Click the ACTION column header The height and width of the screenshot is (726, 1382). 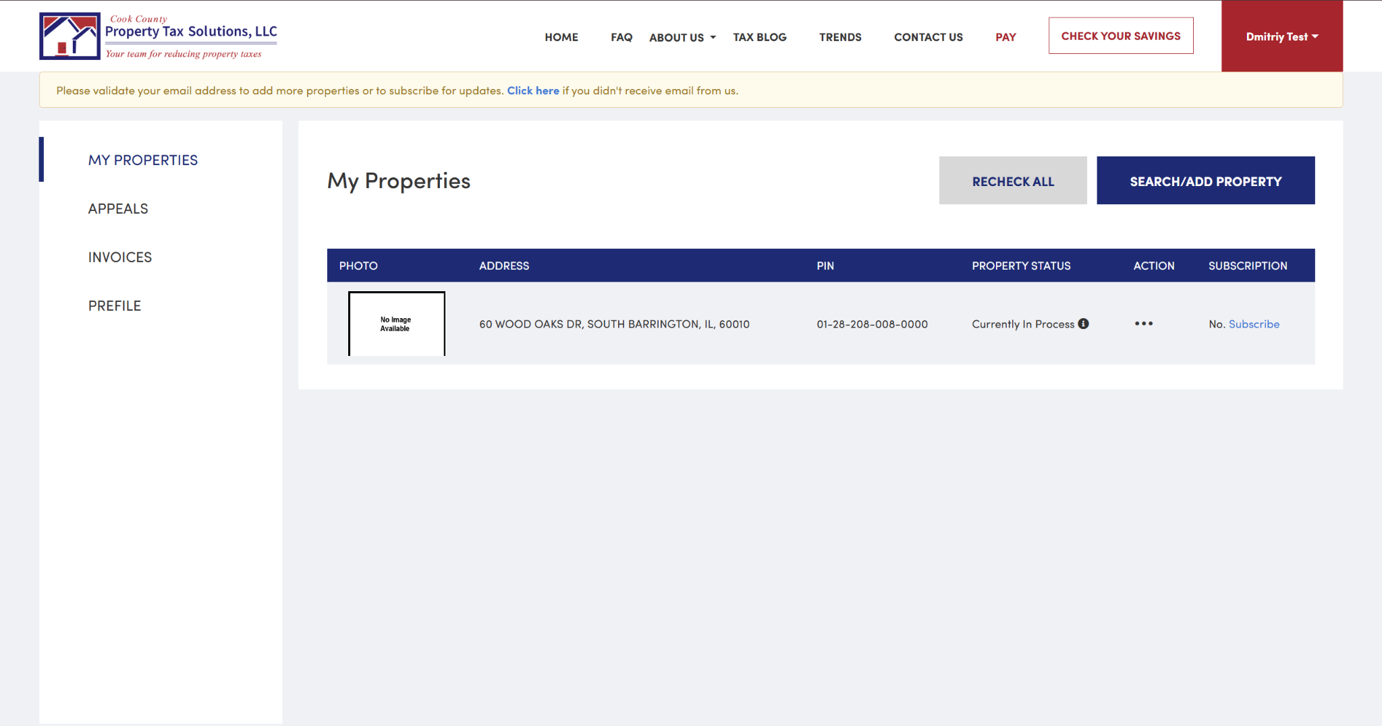pyautogui.click(x=1154, y=266)
